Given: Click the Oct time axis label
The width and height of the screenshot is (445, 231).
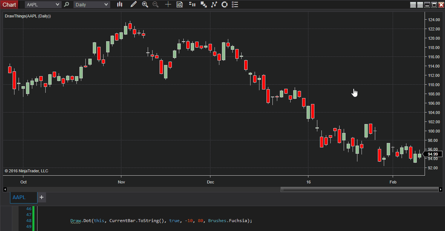Looking at the screenshot, I should point(23,182).
